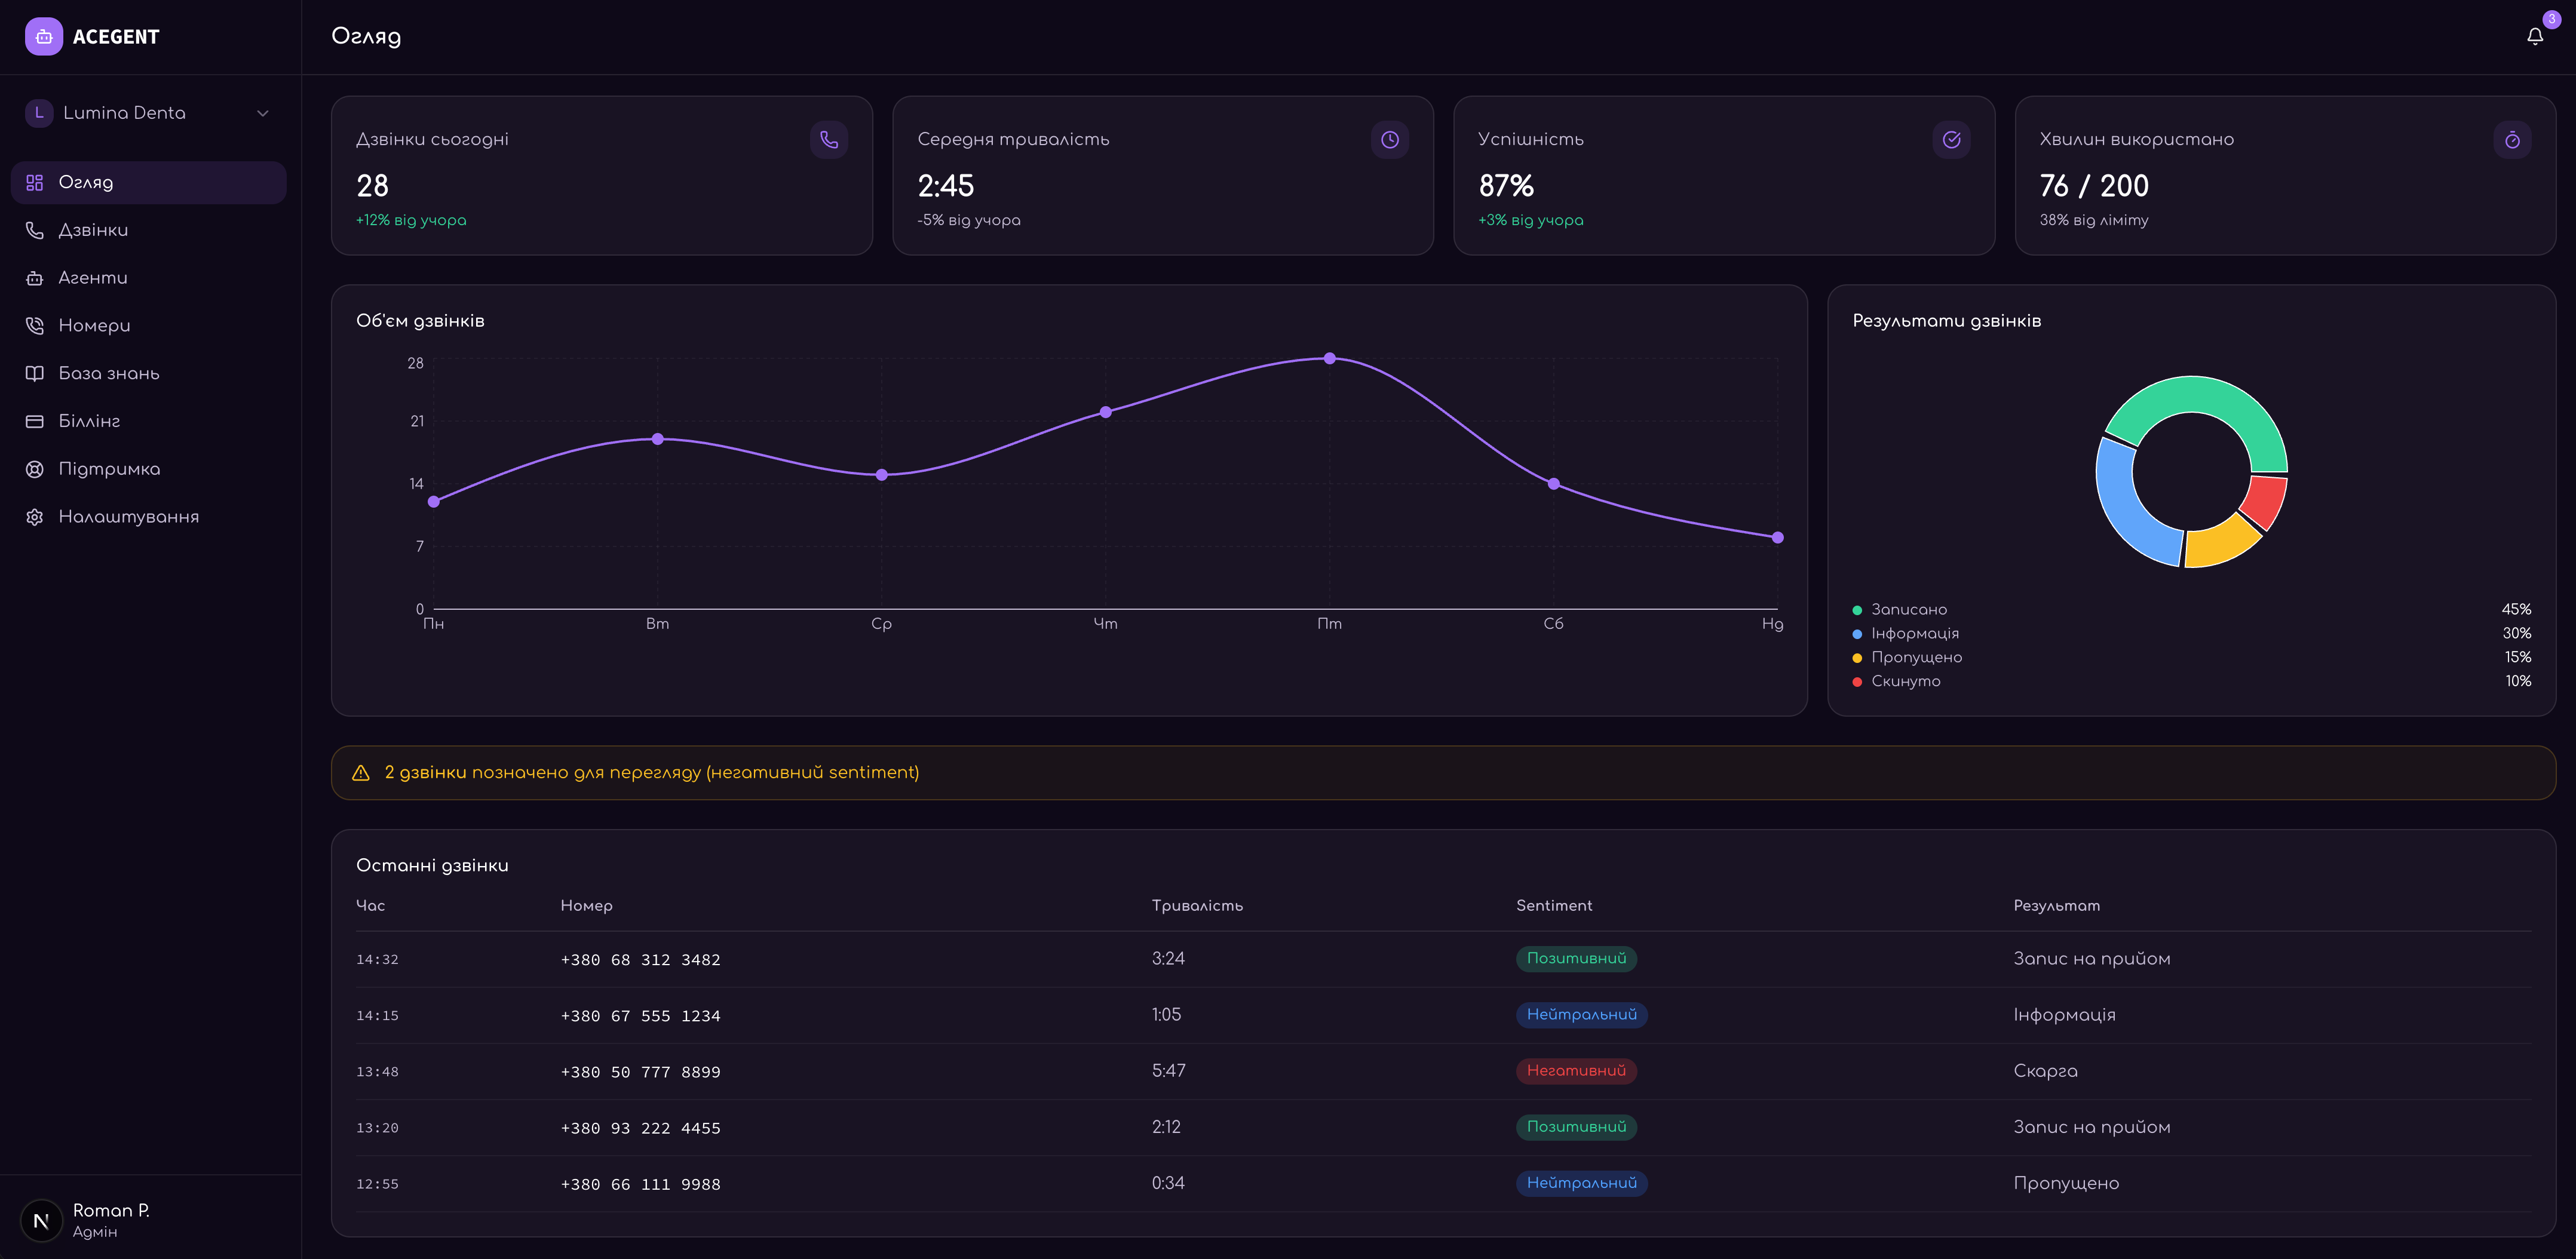Click the Пт data point on the chart
The width and height of the screenshot is (2576, 1259).
[1329, 357]
